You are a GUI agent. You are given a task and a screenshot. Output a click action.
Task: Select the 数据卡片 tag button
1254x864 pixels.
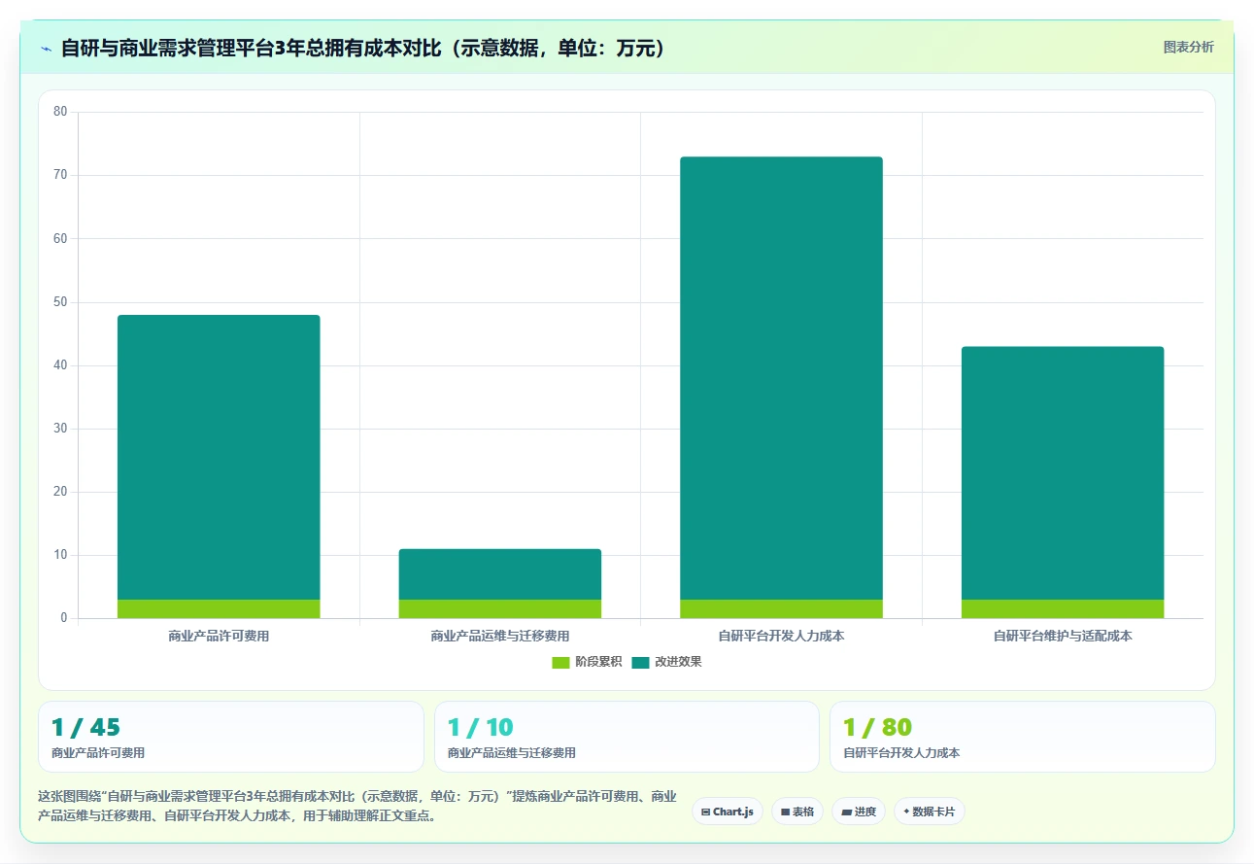click(x=930, y=812)
